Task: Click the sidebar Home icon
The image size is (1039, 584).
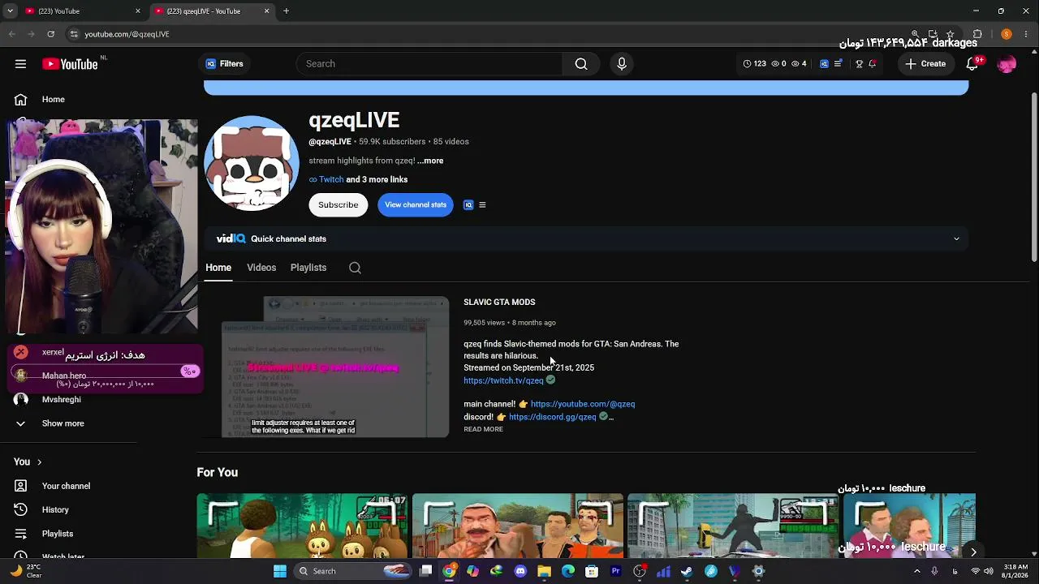Action: pos(20,100)
